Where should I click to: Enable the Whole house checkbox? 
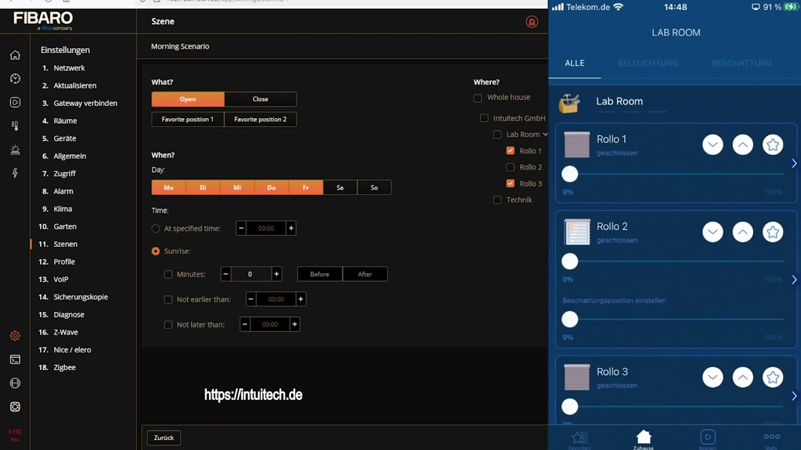(477, 98)
